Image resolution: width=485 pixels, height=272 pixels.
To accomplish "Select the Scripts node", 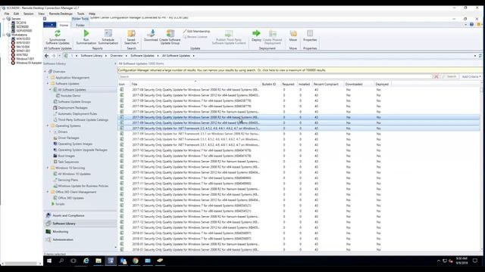I will [x=60, y=204].
